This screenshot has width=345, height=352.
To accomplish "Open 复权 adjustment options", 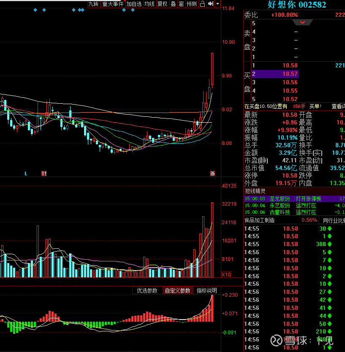I will (x=163, y=4).
